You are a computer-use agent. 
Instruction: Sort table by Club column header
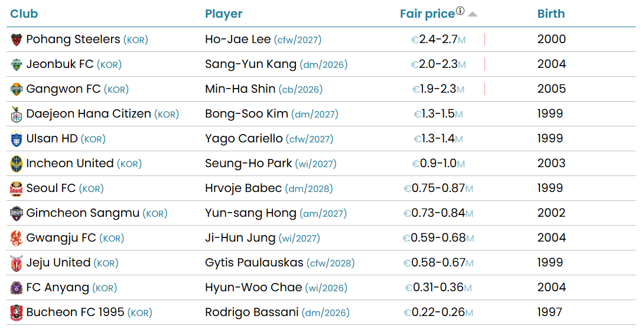[24, 14]
